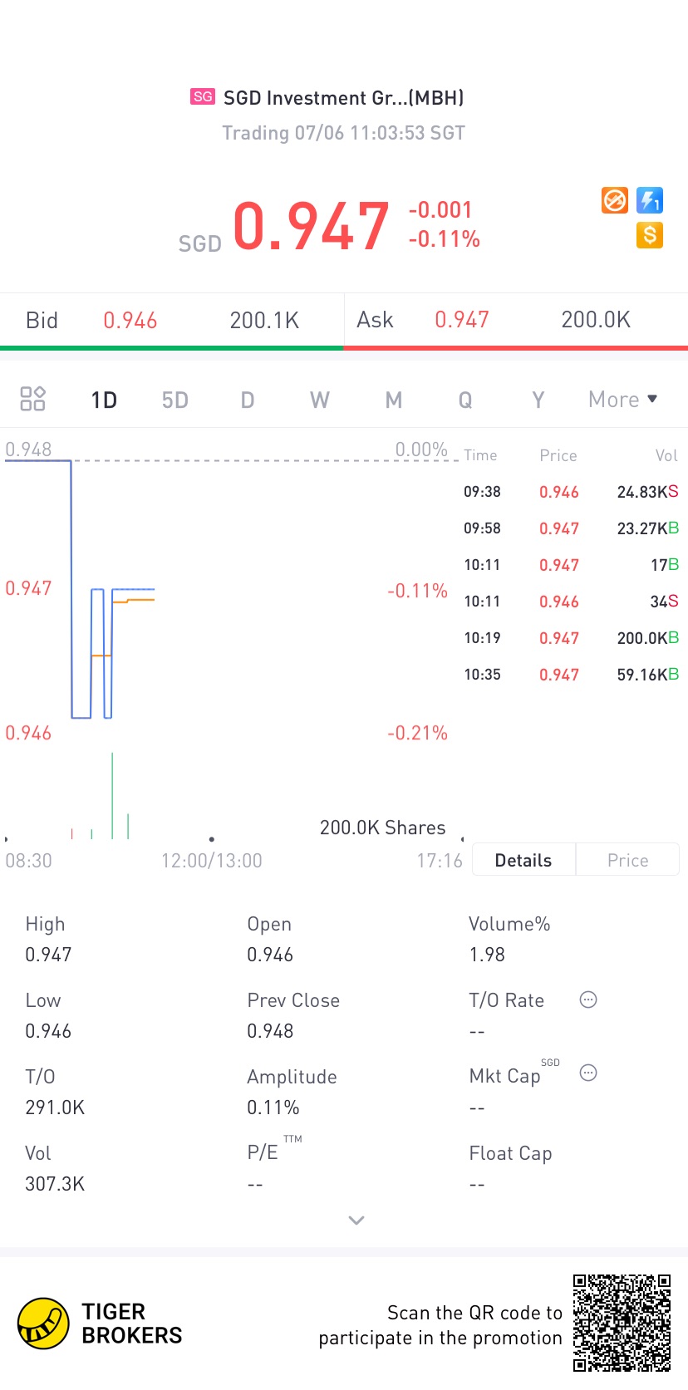The width and height of the screenshot is (688, 1390).
Task: Switch to the Details view
Action: 523,860
